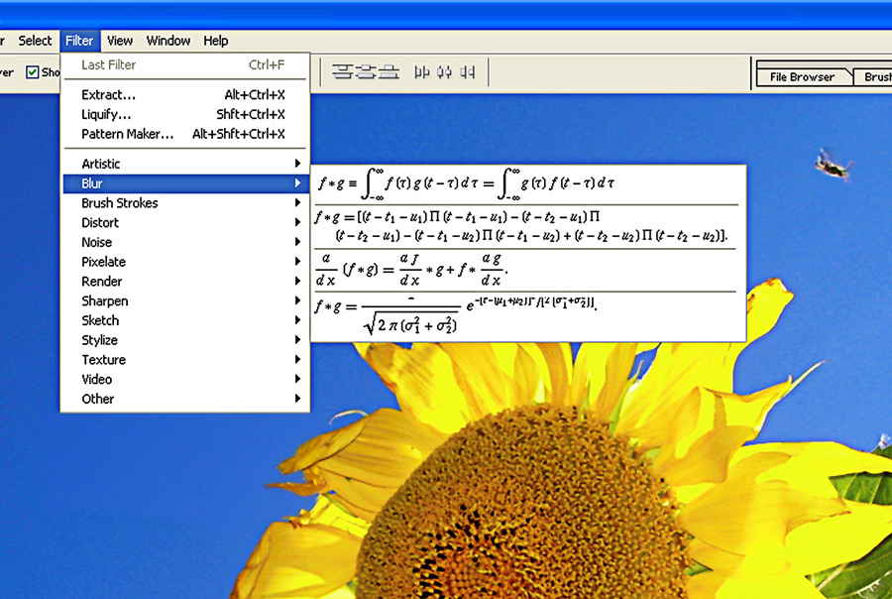Switch to the File Browser tab
The width and height of the screenshot is (892, 599).
pyautogui.click(x=802, y=76)
